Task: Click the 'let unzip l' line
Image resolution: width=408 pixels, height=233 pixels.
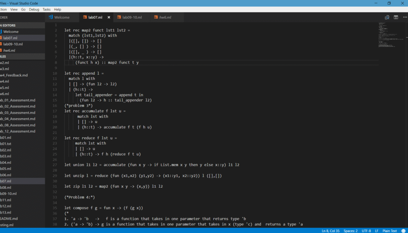Action: 143,176
